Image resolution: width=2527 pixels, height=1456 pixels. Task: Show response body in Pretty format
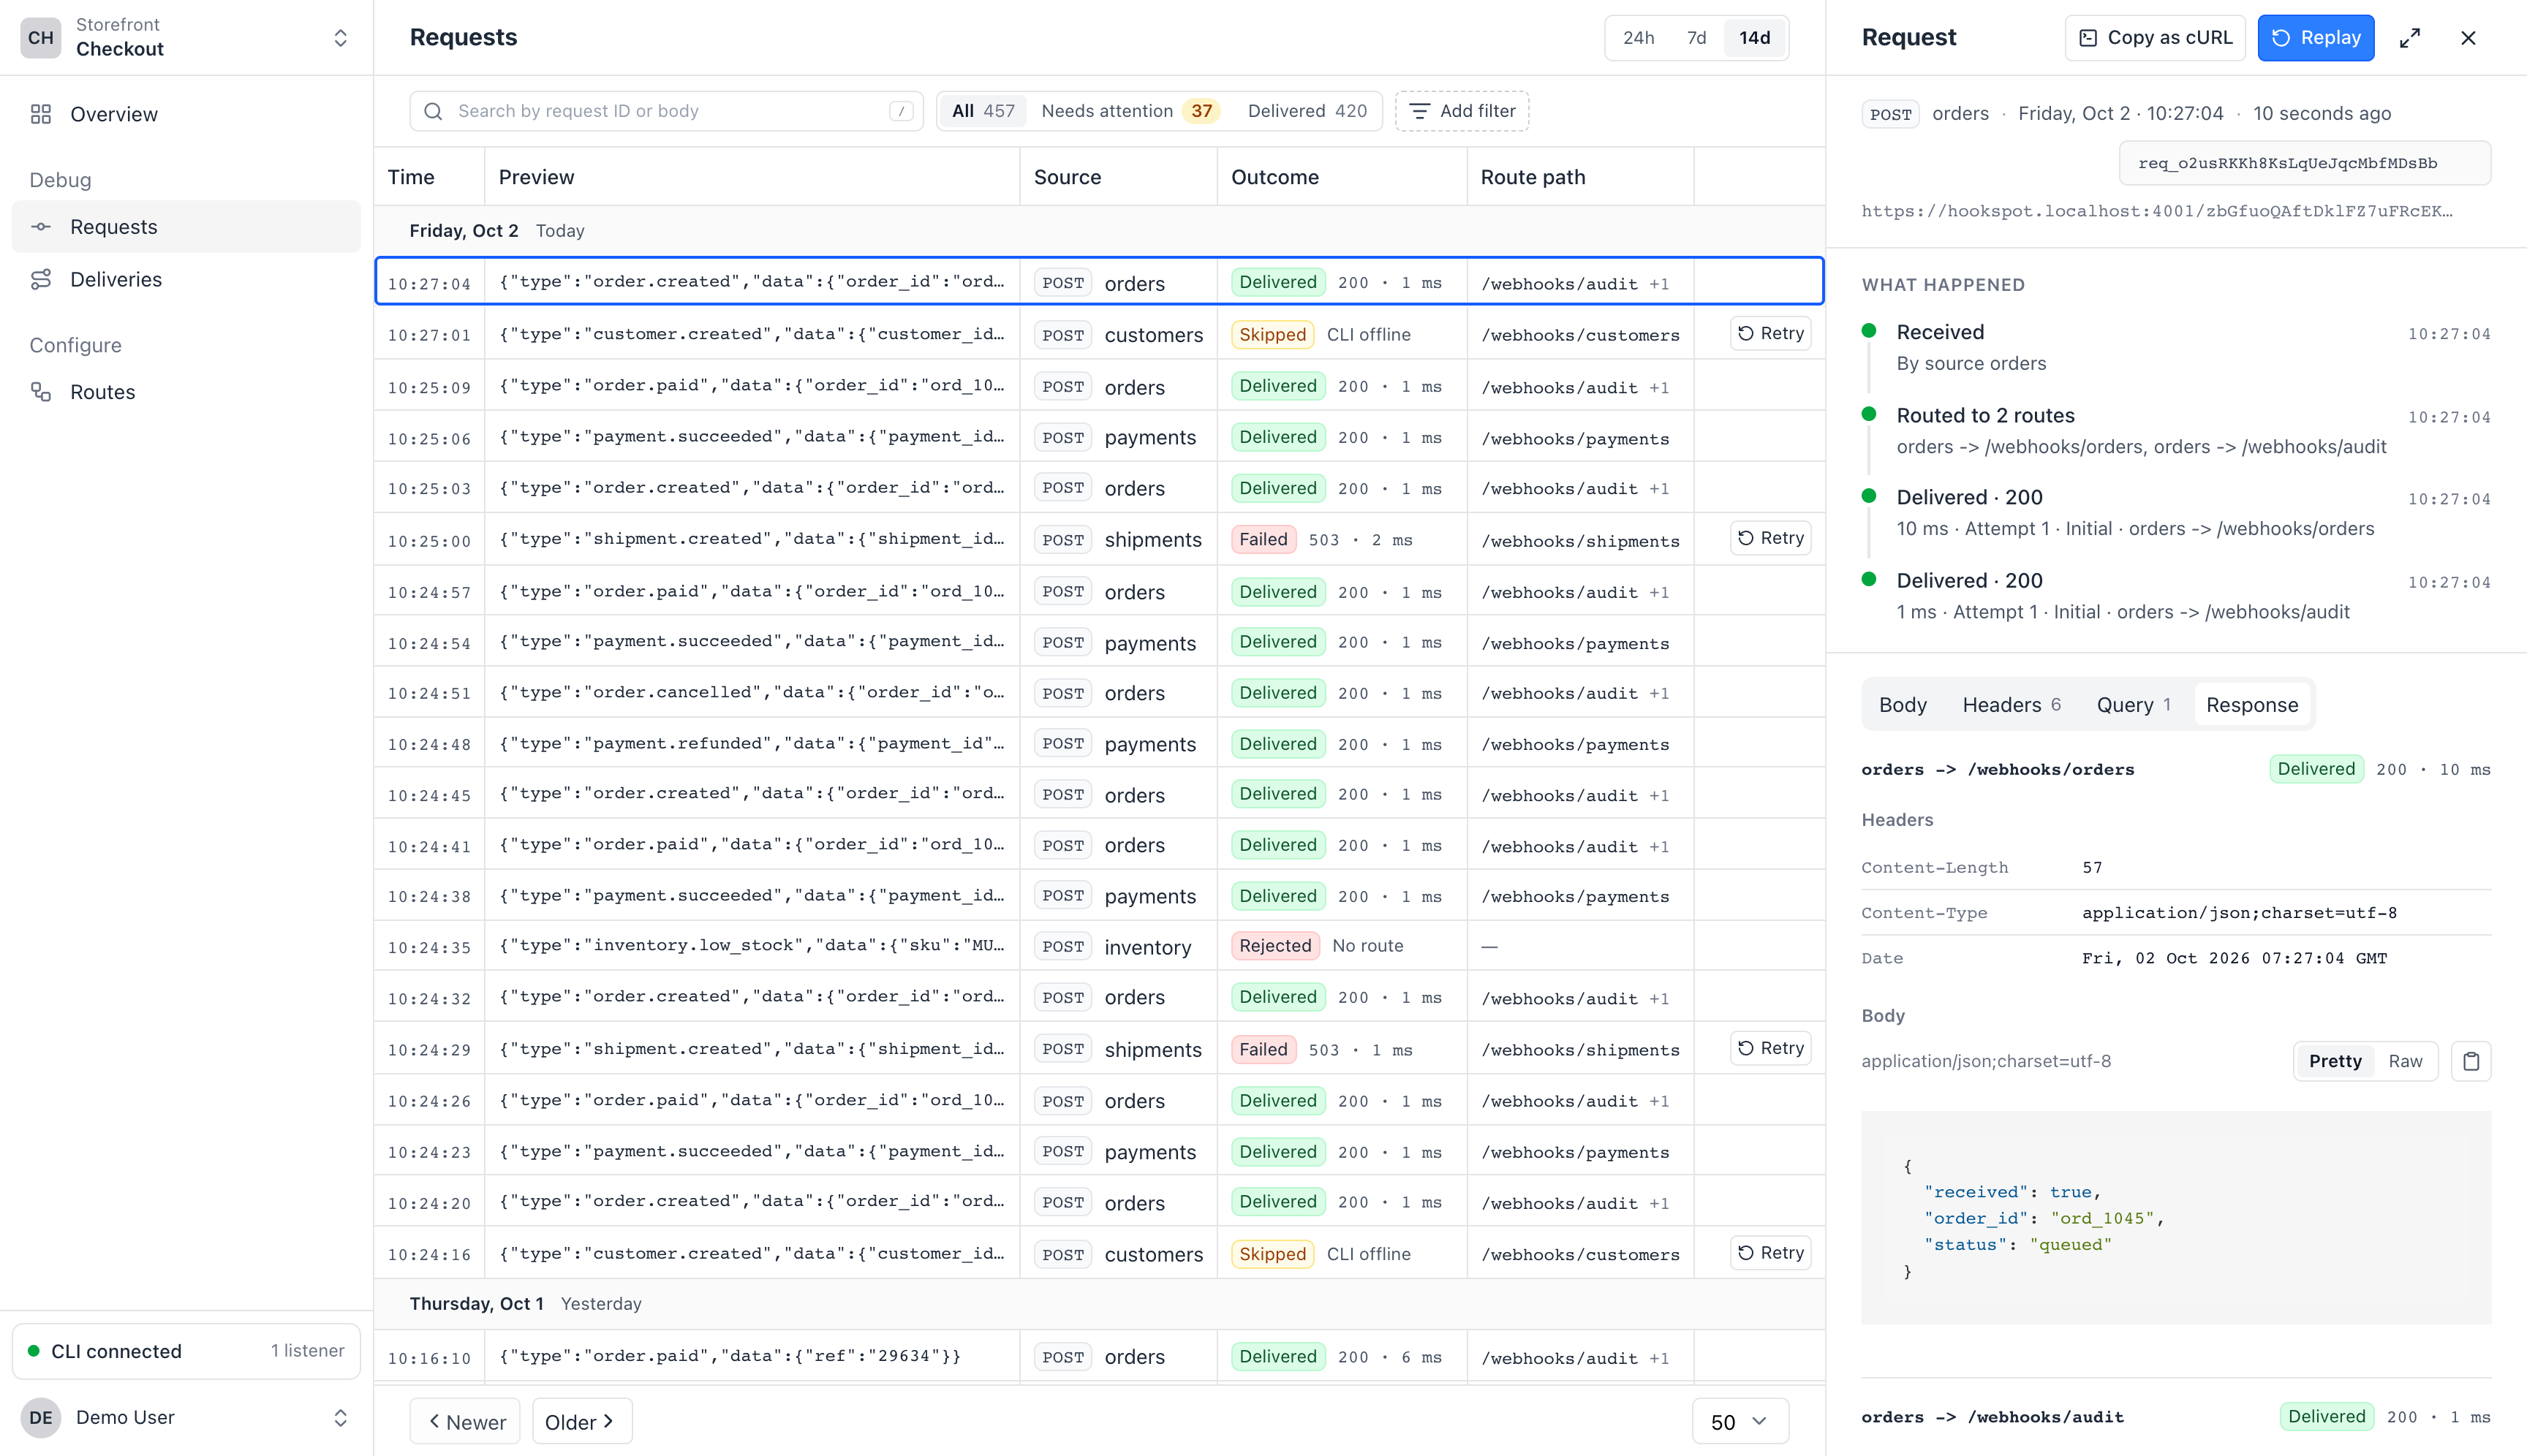tap(2335, 1061)
